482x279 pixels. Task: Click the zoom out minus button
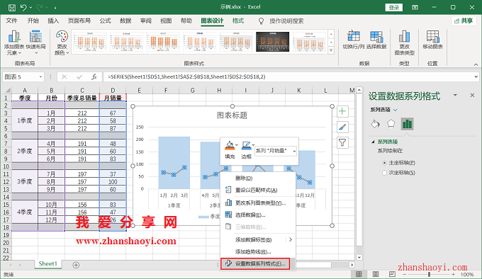point(405,274)
